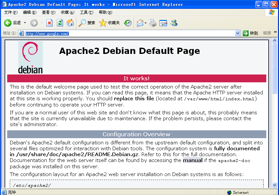Click the scrollbar up arrow
The image size is (279, 195).
click(x=274, y=41)
